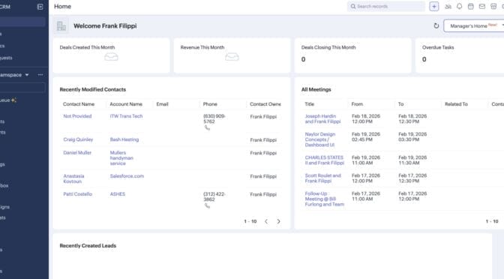Open the Manager's Home view dropdown

(x=474, y=25)
